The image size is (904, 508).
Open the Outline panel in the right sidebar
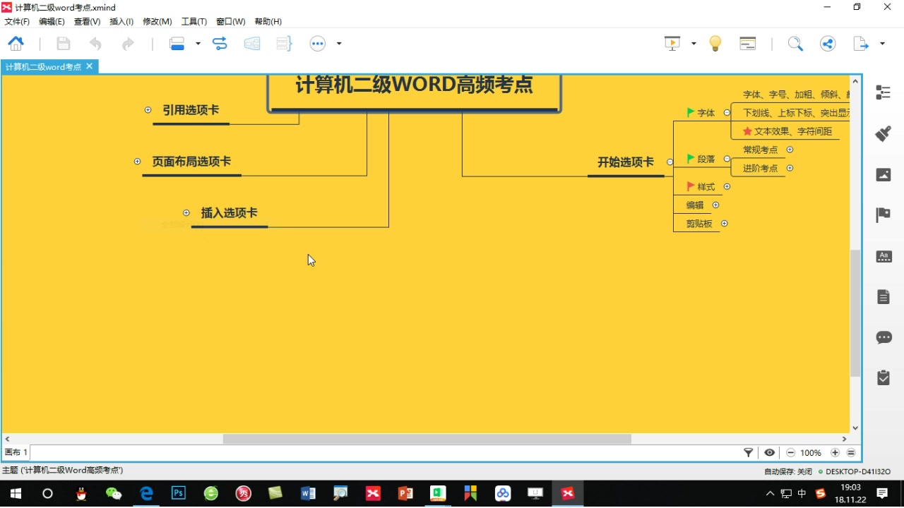[884, 92]
